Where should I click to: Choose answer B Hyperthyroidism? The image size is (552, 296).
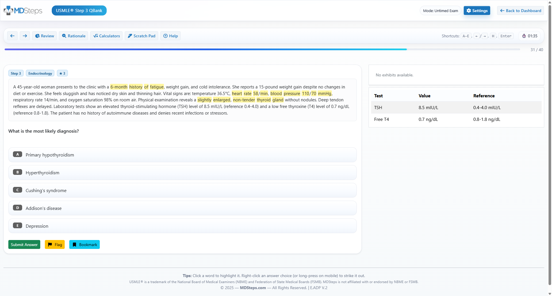(x=182, y=173)
